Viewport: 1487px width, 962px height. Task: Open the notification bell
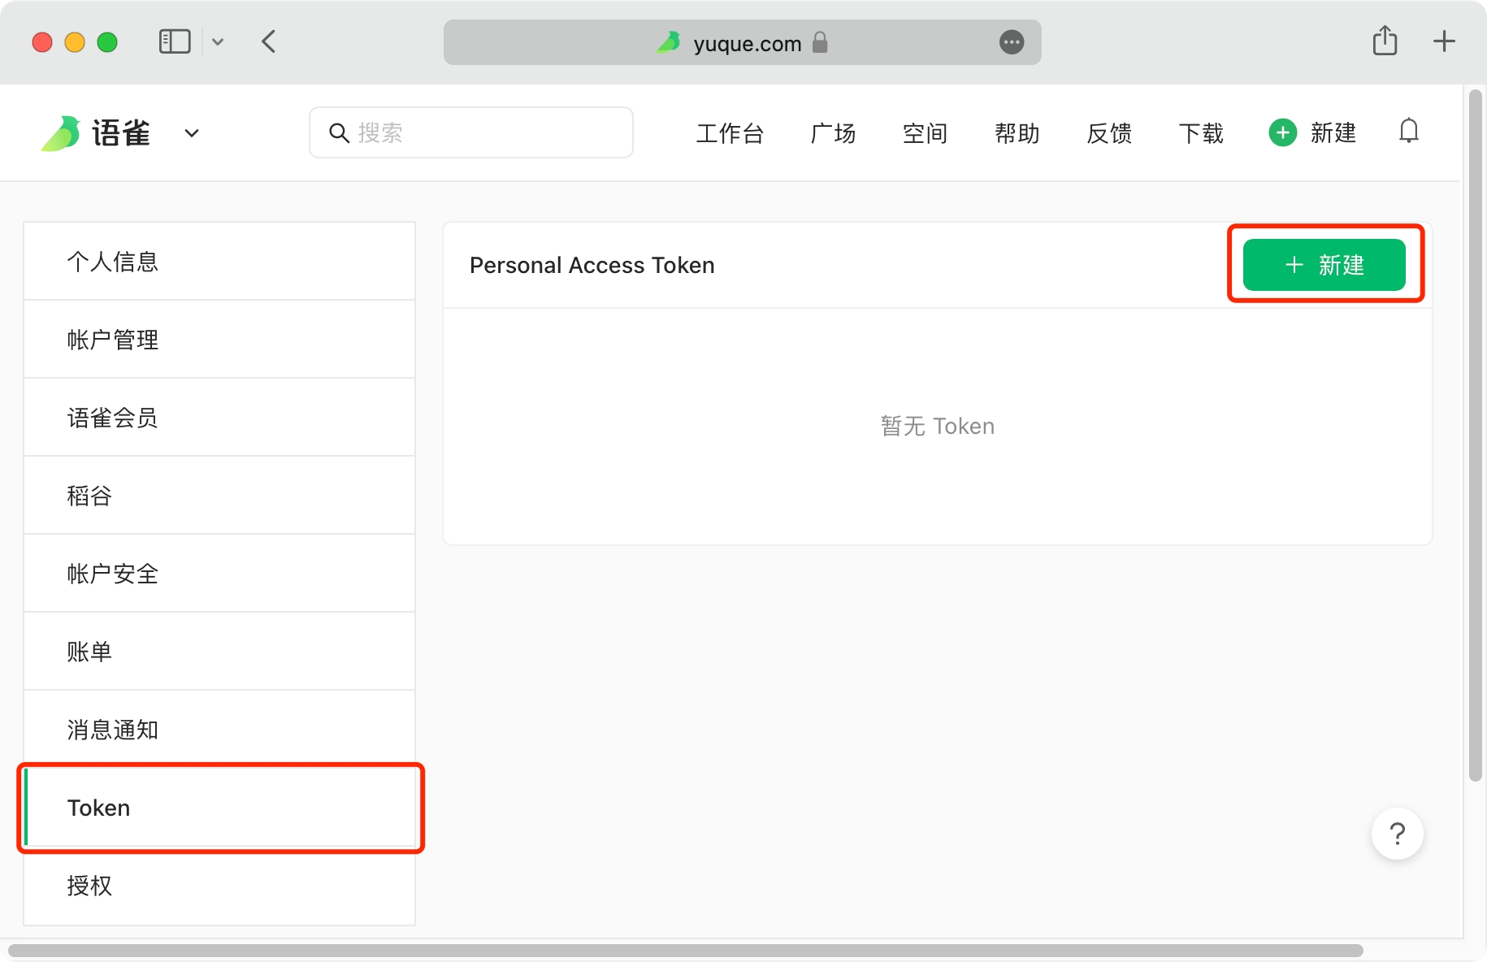click(x=1408, y=132)
